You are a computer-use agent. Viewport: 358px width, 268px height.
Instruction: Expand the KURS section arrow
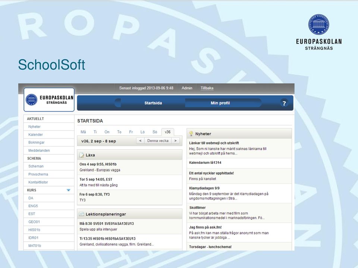click(x=68, y=190)
